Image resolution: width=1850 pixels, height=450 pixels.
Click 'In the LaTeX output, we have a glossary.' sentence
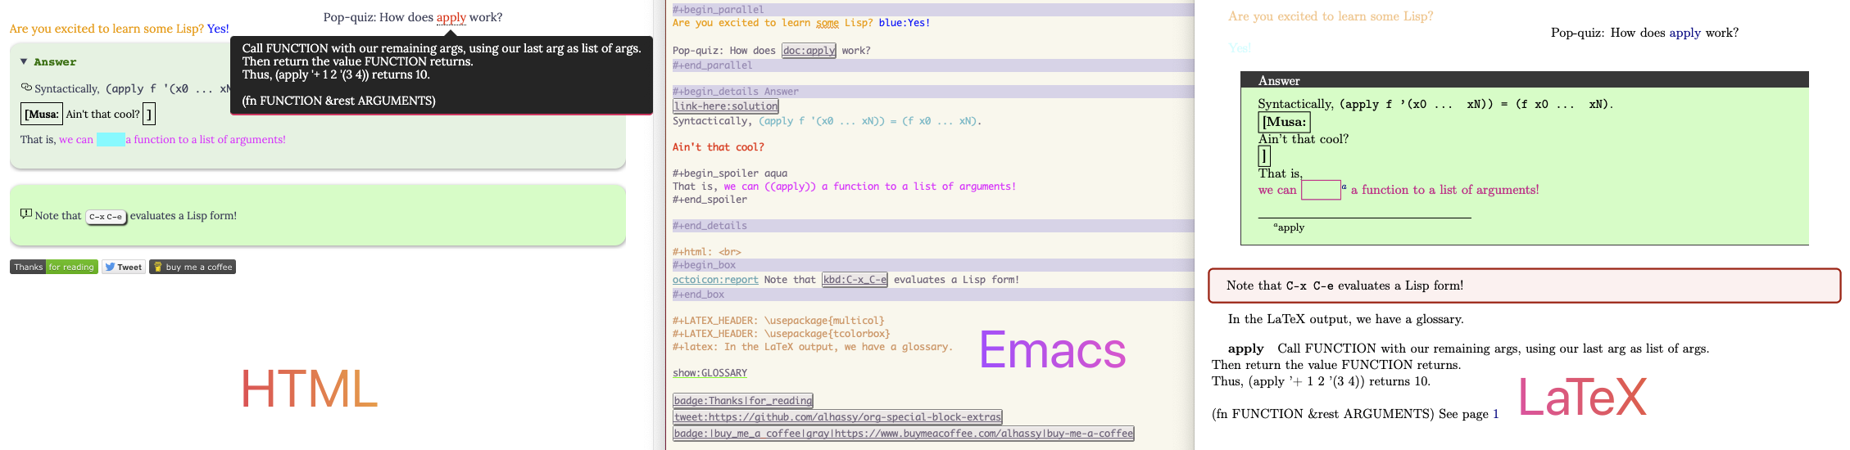[1345, 319]
